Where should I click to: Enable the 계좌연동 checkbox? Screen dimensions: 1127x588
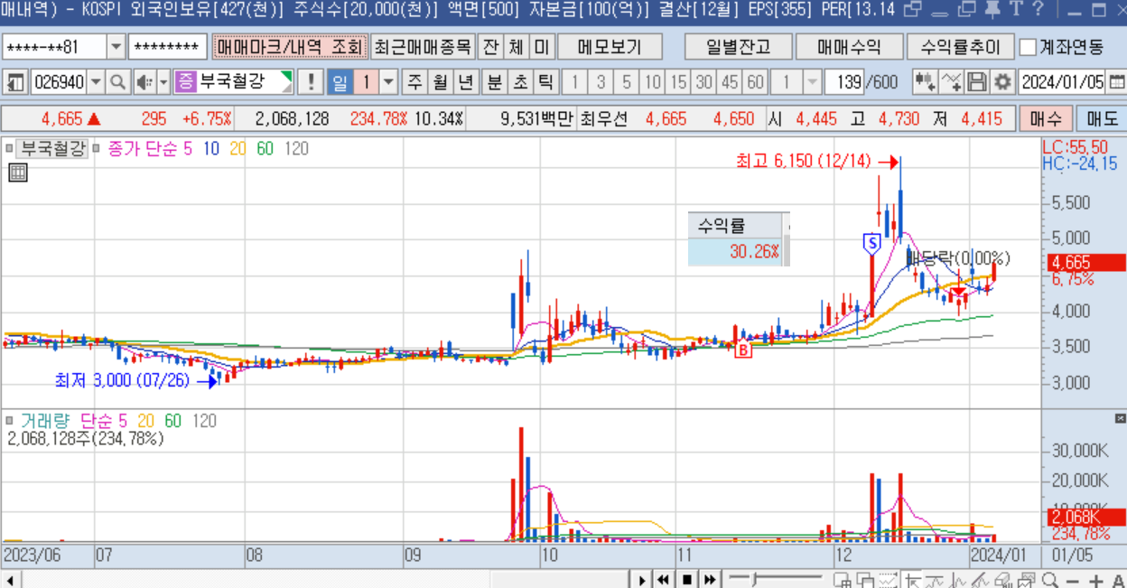tap(1026, 46)
